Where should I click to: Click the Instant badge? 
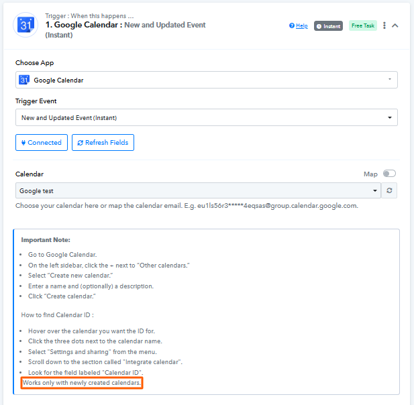tap(328, 25)
